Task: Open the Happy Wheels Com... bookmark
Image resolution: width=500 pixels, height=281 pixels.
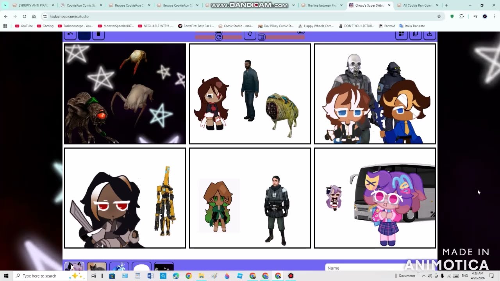Action: 316,26
